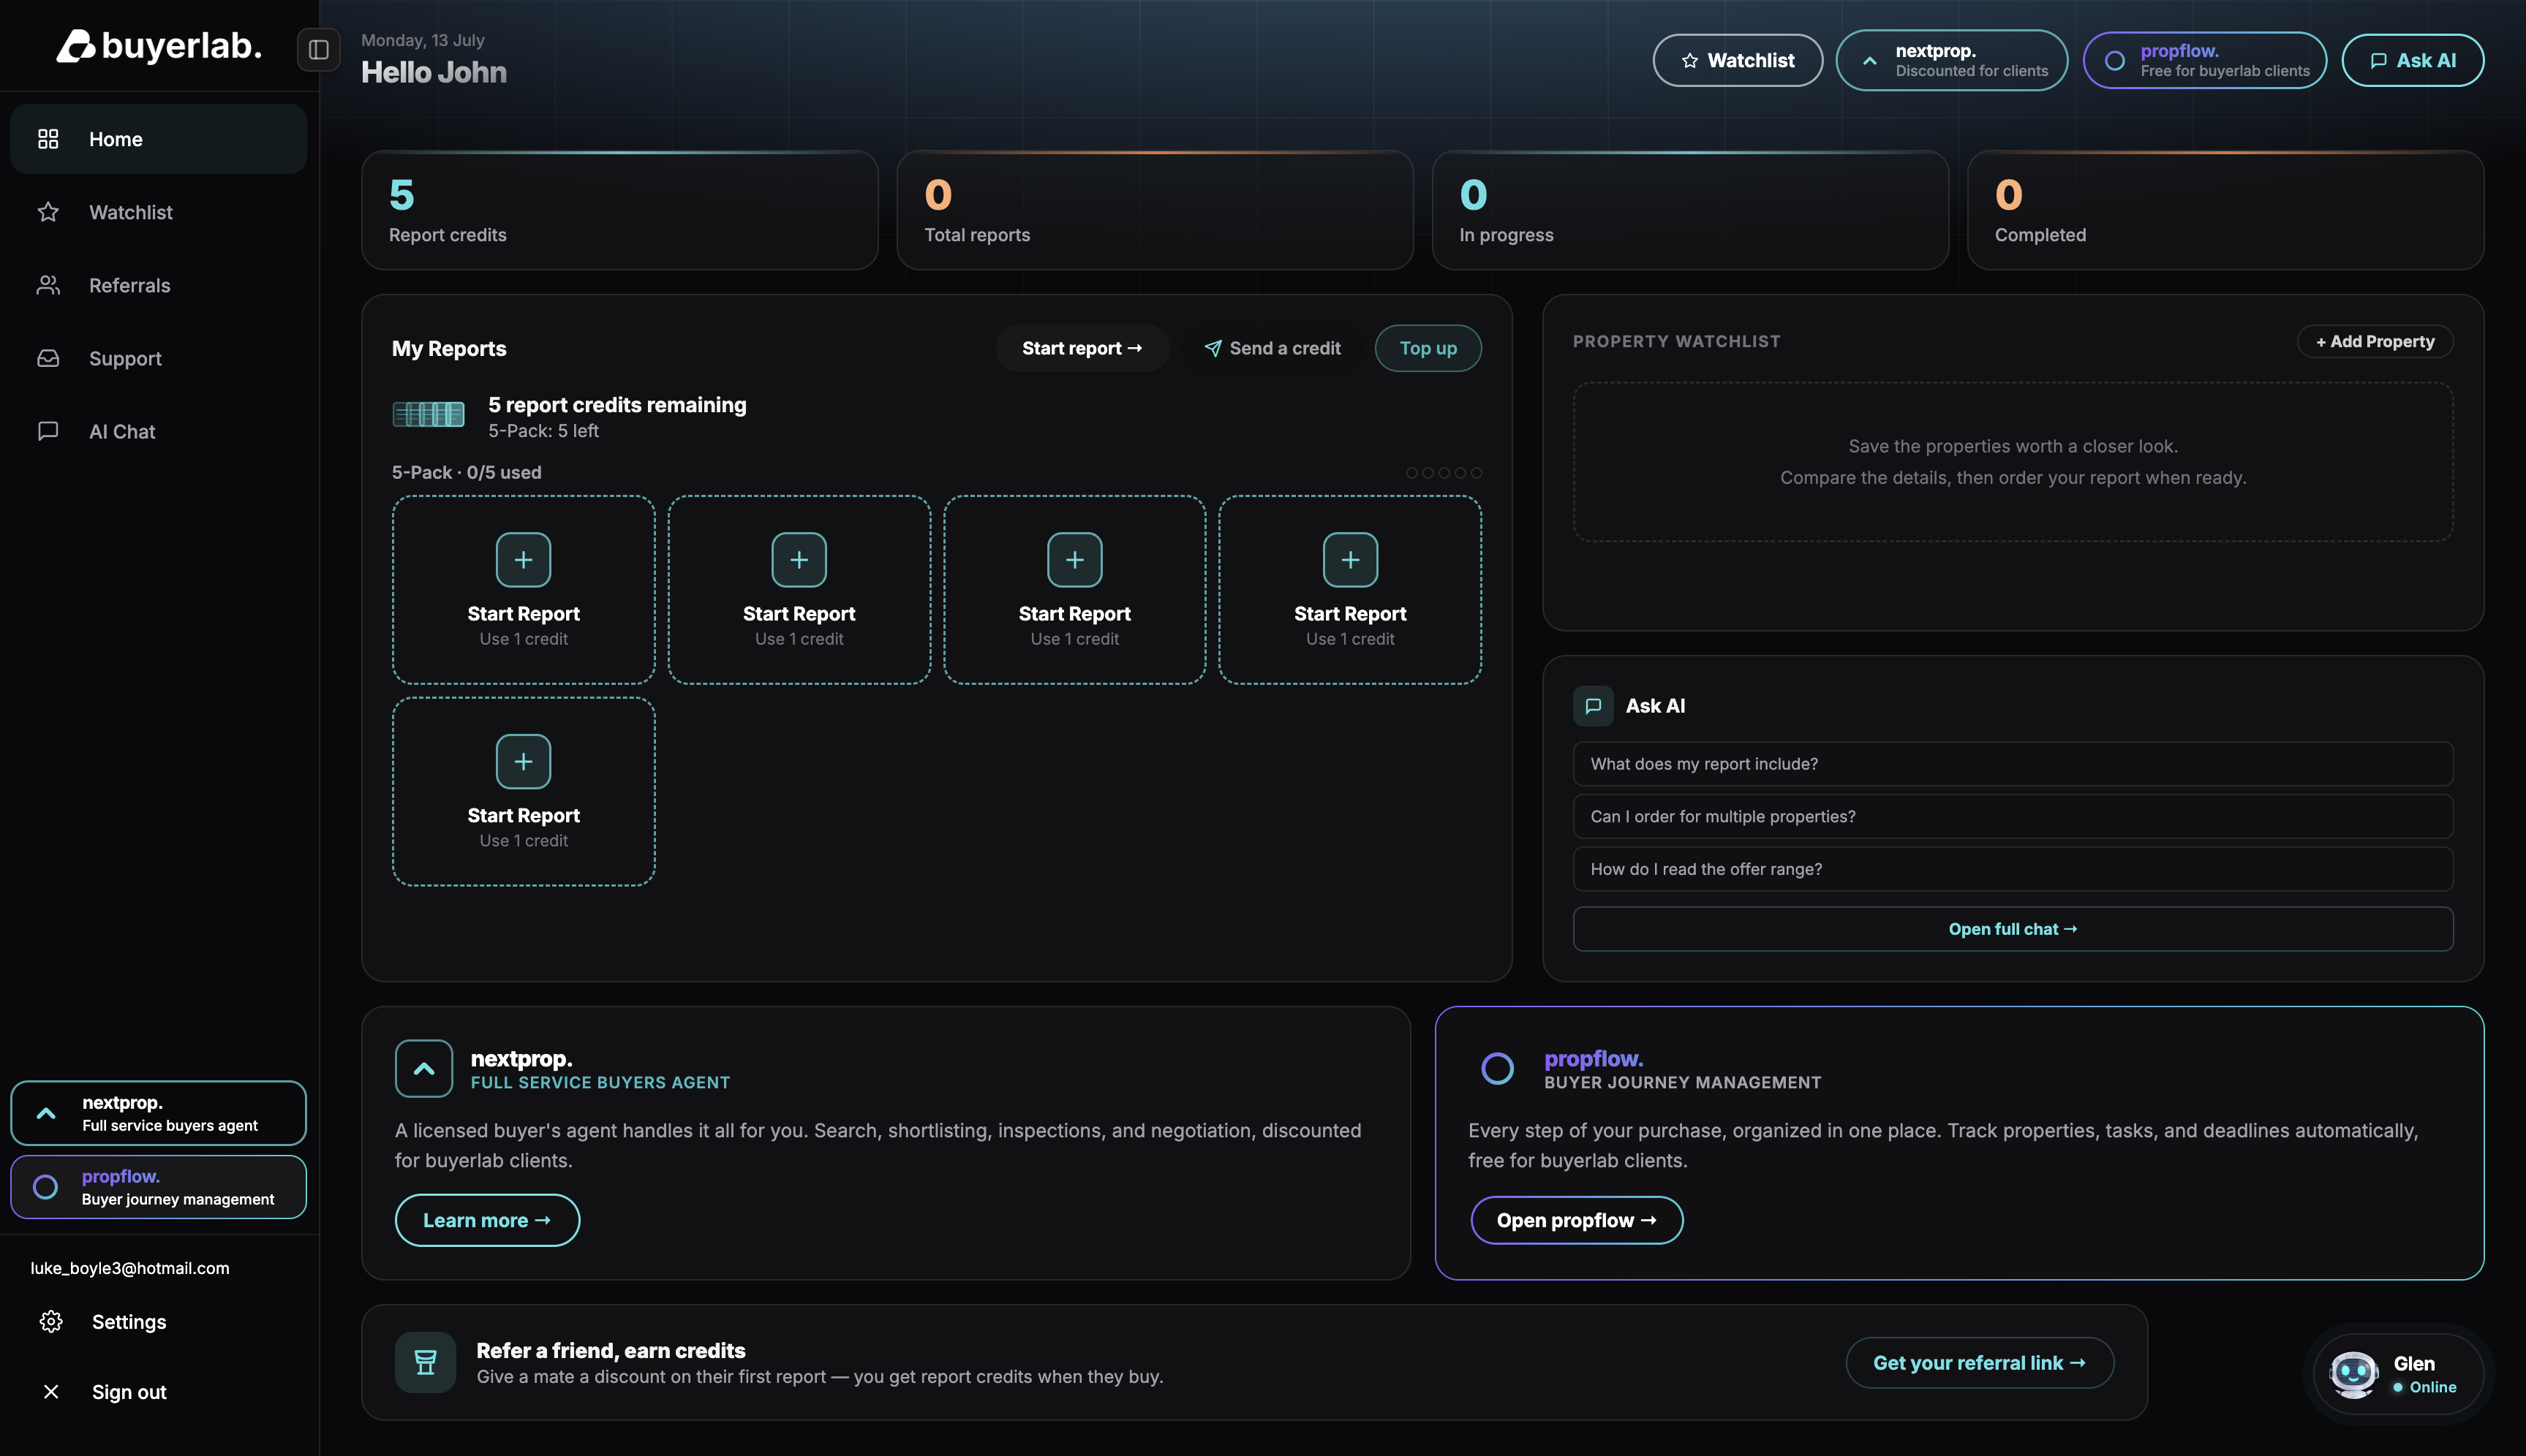This screenshot has height=1456, width=2526.
Task: Click the In progress stat card
Action: [x=1689, y=210]
